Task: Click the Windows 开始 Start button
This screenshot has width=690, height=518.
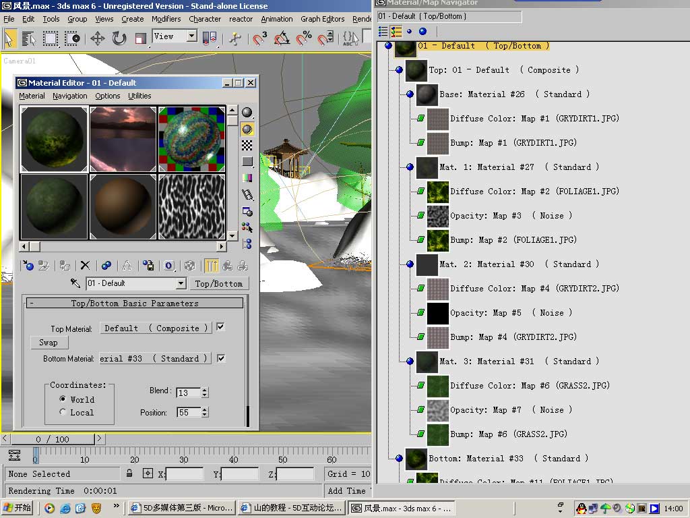Action: 18,508
